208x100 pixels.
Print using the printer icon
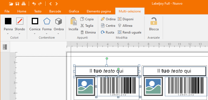[24, 4]
